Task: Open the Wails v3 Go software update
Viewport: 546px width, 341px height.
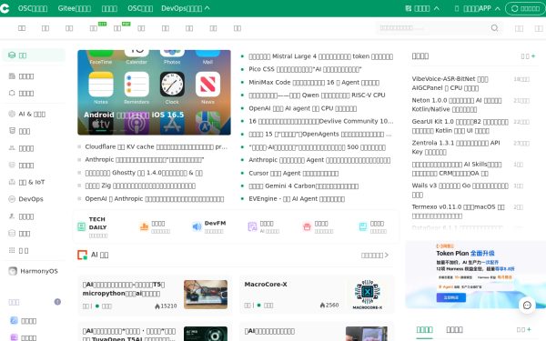Action: point(460,190)
